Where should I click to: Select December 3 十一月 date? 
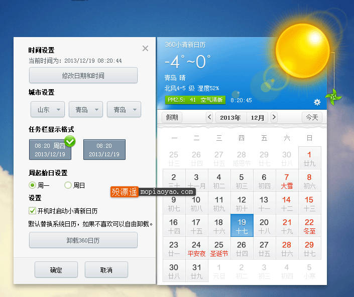[x=197, y=180]
